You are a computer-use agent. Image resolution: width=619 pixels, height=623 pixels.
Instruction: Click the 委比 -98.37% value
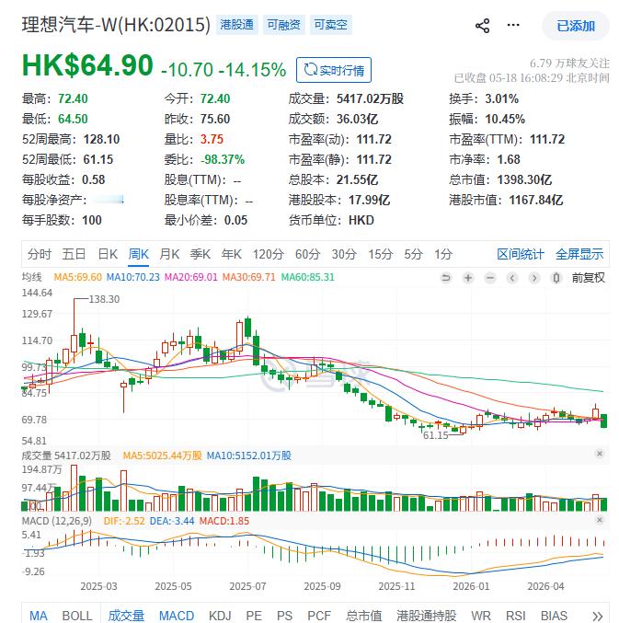(x=223, y=159)
